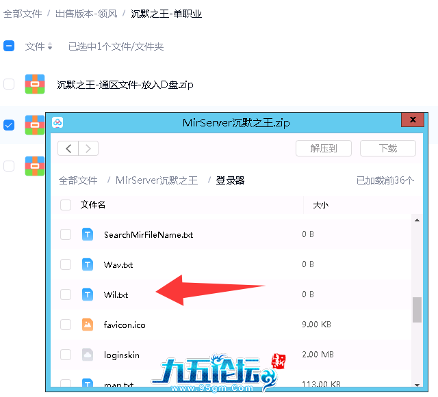
Task: Click the scroll down arrow in the dialog list
Action: coord(417,385)
